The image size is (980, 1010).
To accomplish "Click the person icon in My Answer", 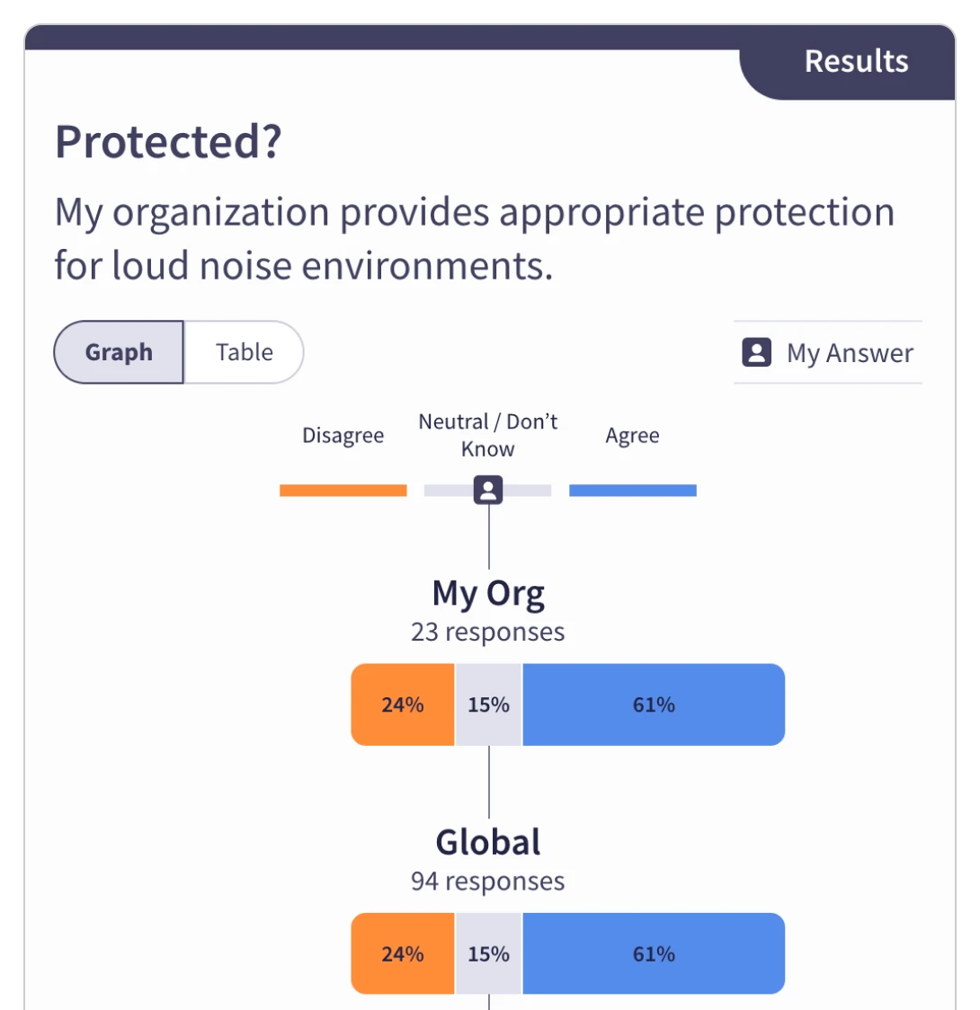I will click(756, 352).
